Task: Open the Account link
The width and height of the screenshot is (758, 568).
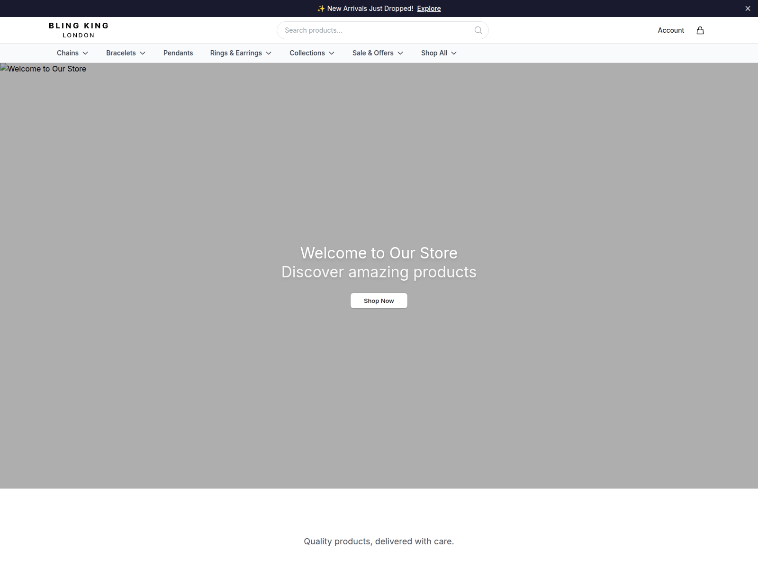Action: tap(671, 30)
